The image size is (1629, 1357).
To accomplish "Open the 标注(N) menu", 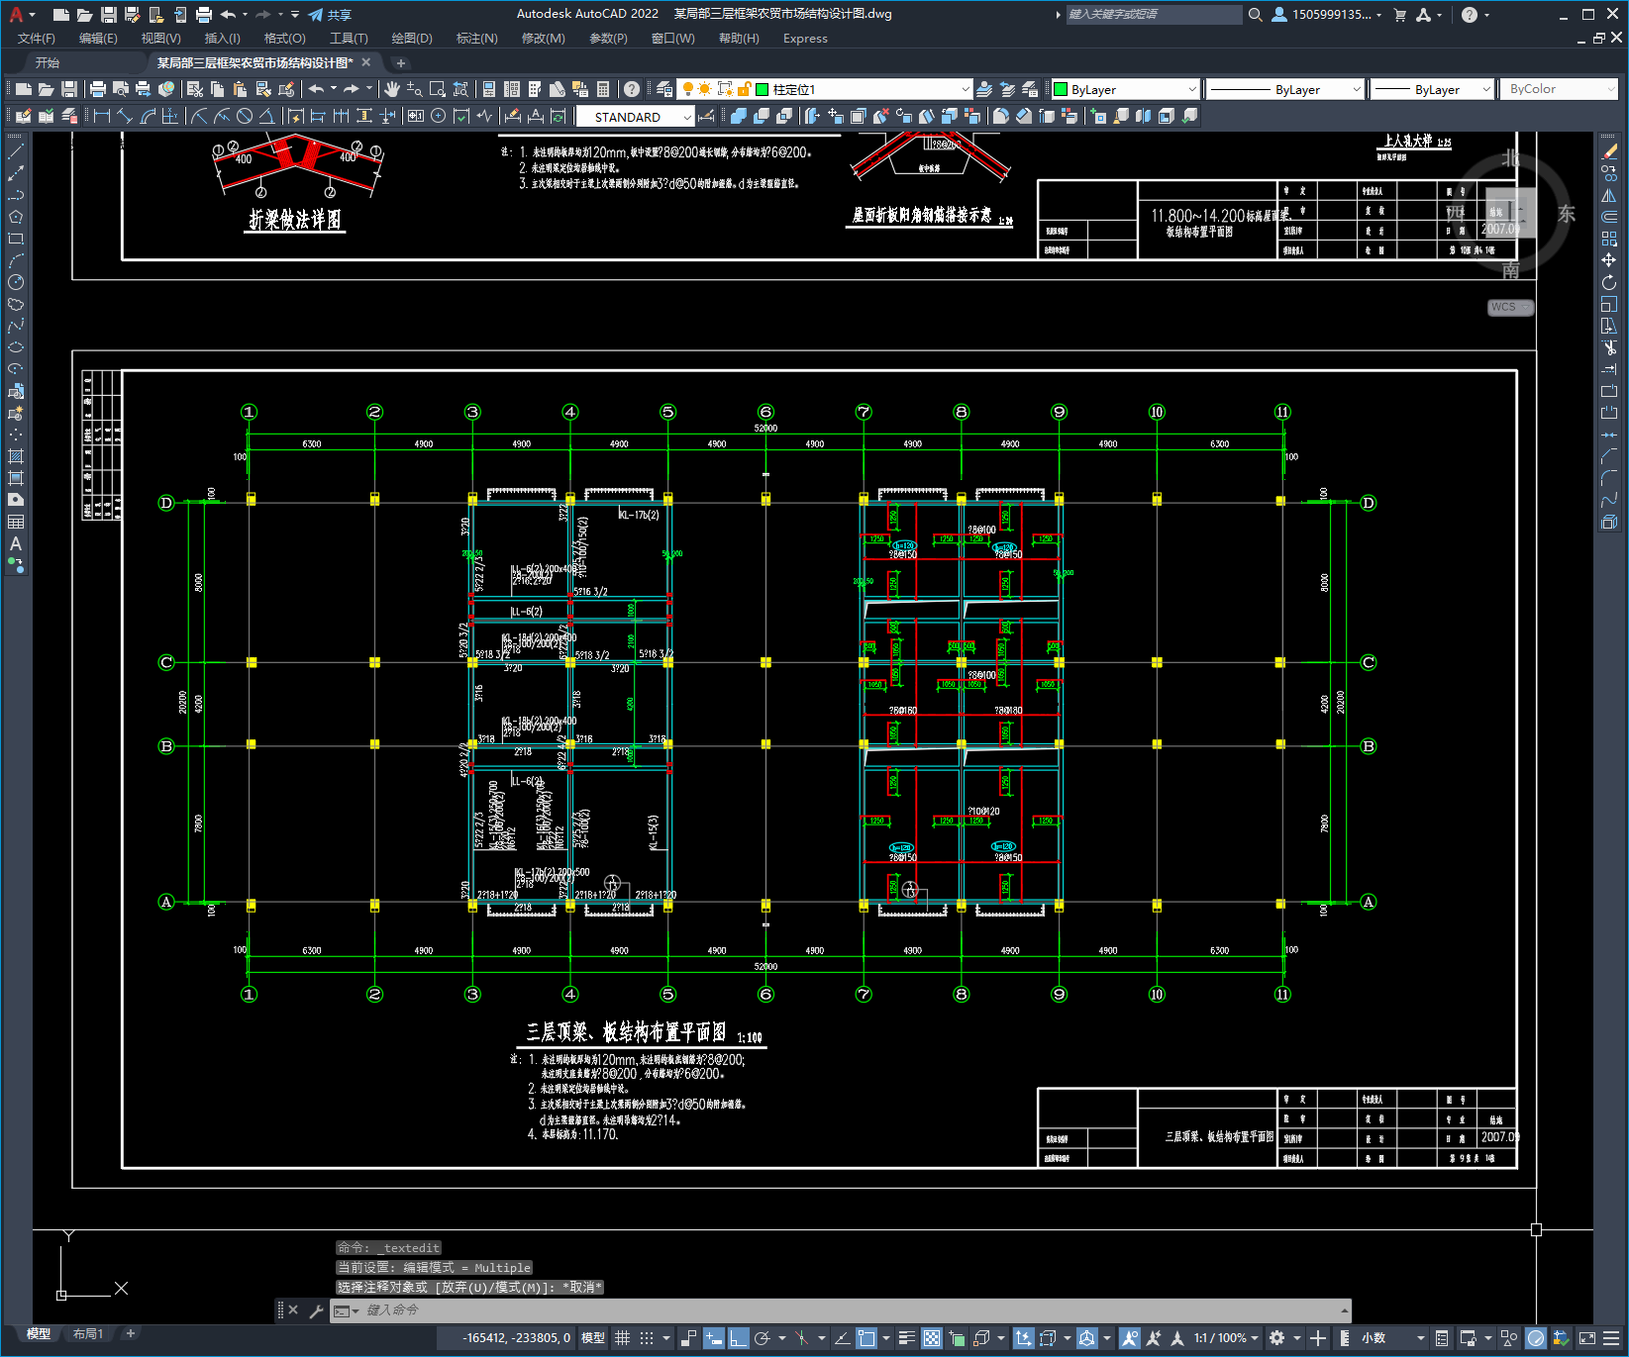I will pyautogui.click(x=476, y=39).
